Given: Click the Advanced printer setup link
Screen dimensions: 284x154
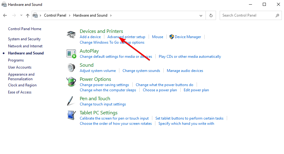Looking at the screenshot, I should pyautogui.click(x=126, y=37).
